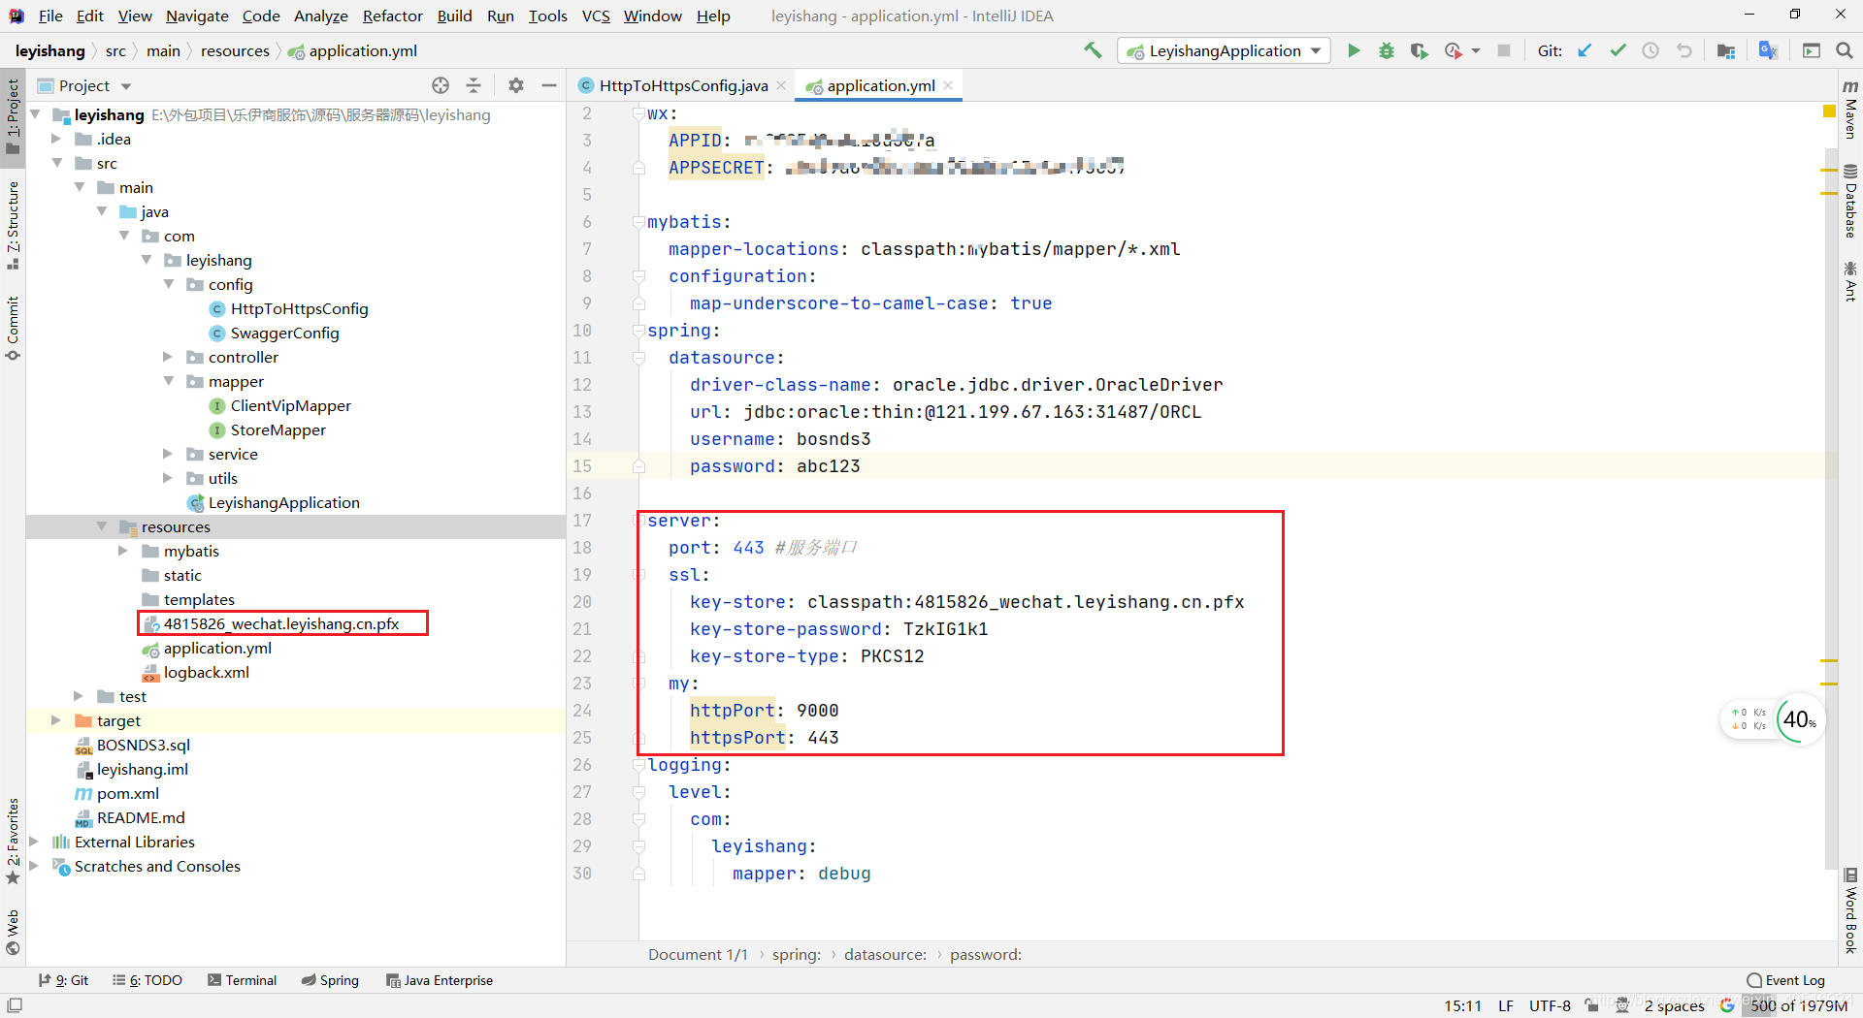
Task: Open the 9: Git tool window
Action: (63, 980)
